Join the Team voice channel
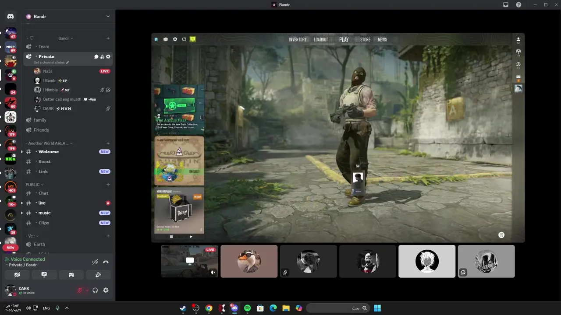 coord(68,46)
